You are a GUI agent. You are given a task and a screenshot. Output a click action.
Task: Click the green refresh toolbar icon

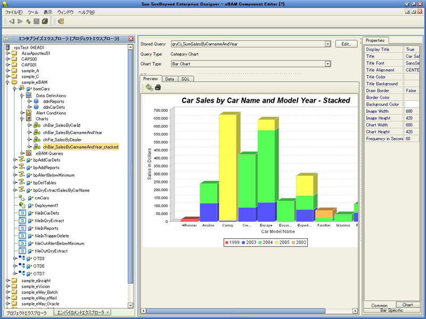[x=28, y=21]
